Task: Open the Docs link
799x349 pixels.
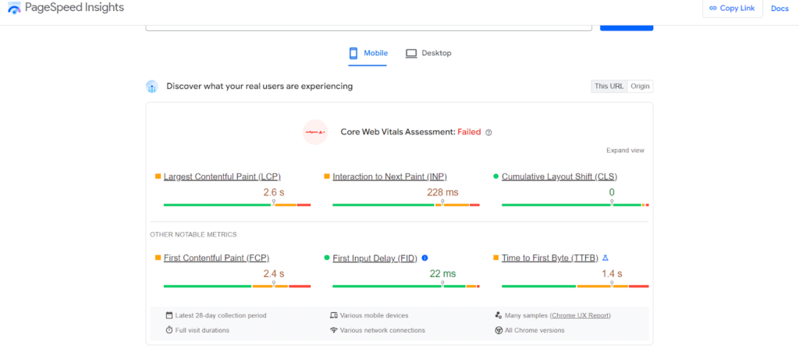Action: [x=779, y=8]
